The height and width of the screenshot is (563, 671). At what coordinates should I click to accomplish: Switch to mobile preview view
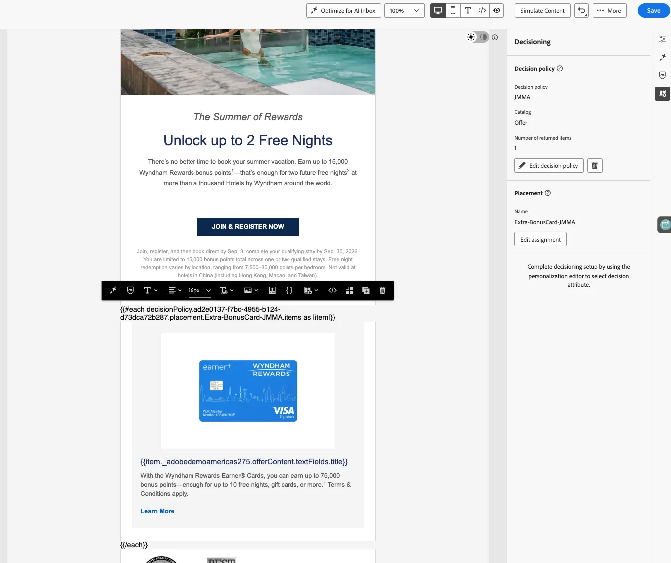point(453,11)
